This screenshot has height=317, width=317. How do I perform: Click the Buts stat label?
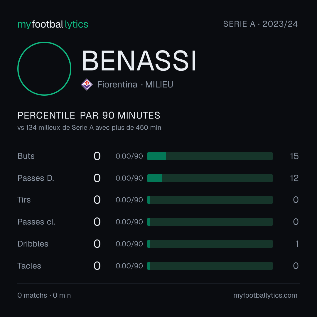coord(26,156)
